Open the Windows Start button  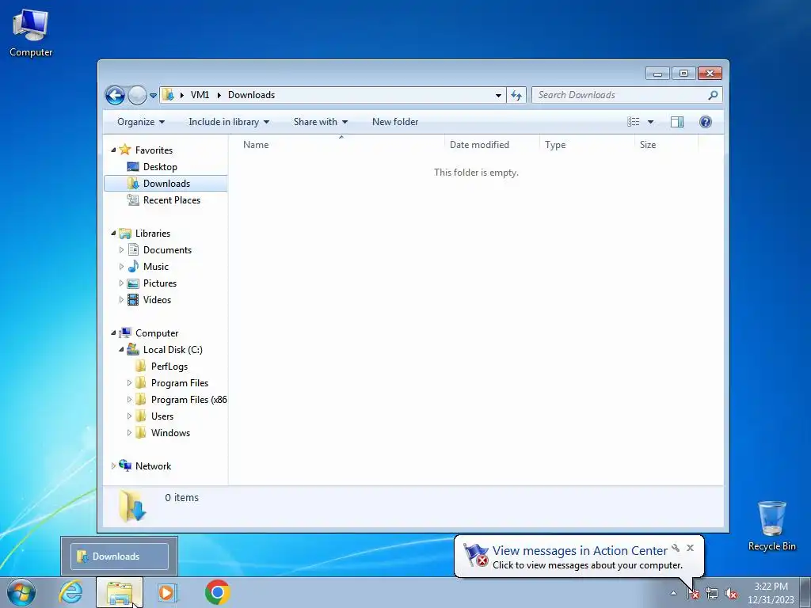[21, 592]
